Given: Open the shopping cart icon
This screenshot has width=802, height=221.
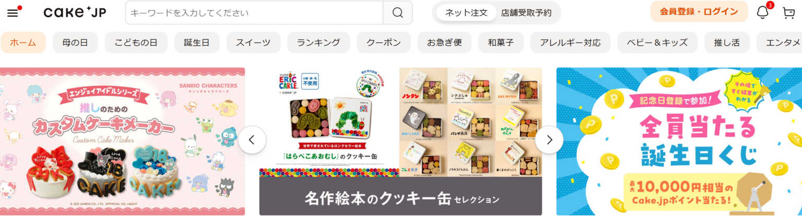Looking at the screenshot, I should coord(788,13).
